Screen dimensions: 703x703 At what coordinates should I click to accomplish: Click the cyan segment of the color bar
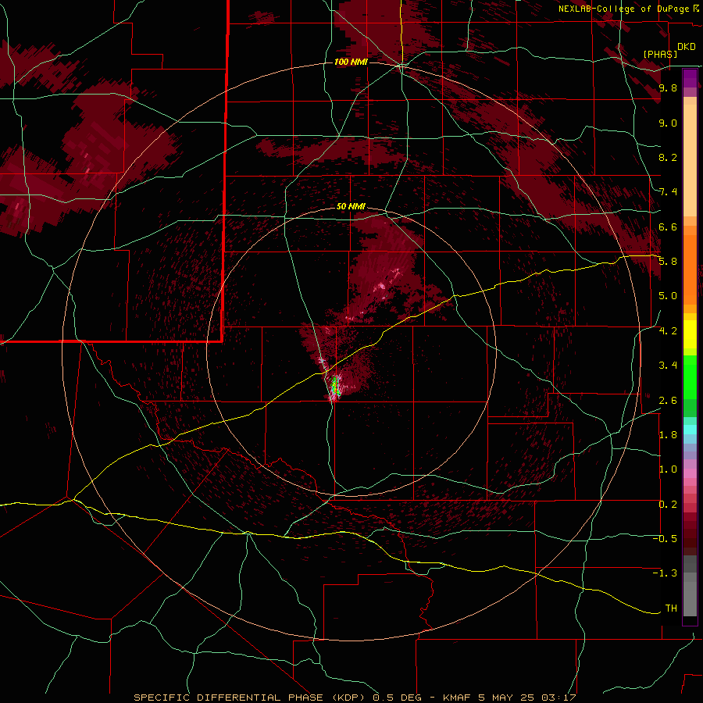tap(690, 430)
